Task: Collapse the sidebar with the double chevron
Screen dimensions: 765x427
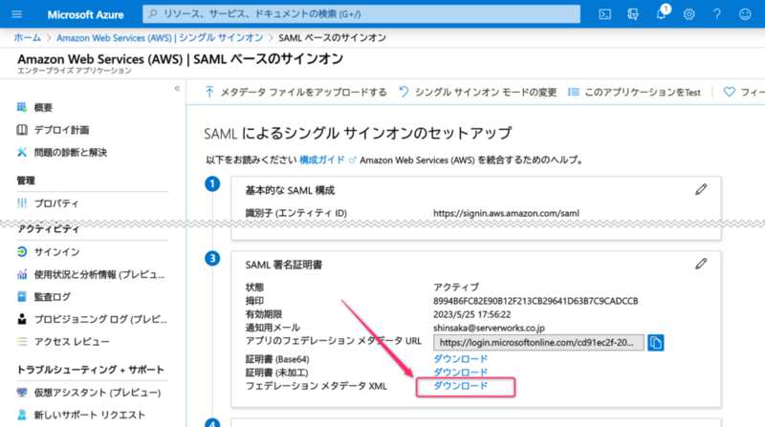Action: point(177,88)
